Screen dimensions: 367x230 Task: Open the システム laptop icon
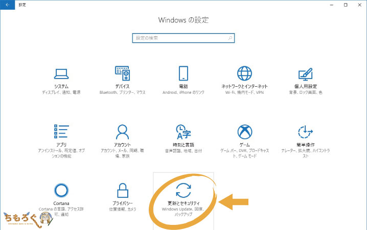coord(61,74)
